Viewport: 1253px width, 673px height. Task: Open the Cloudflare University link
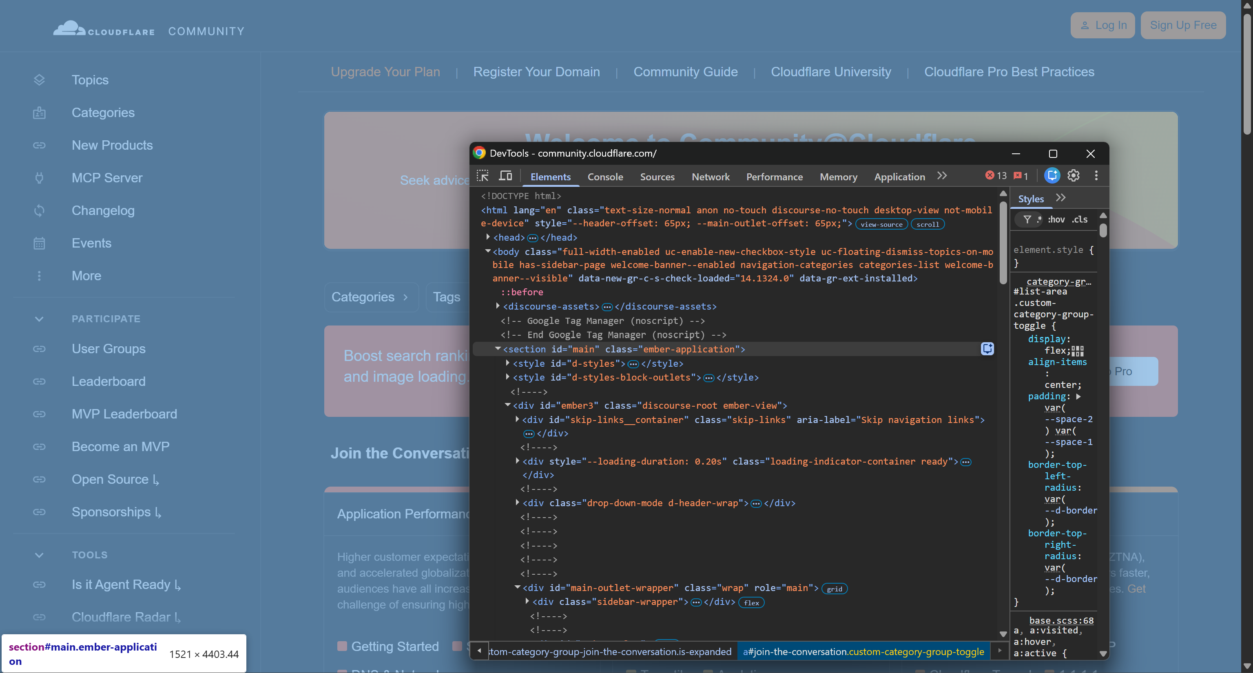(x=831, y=71)
